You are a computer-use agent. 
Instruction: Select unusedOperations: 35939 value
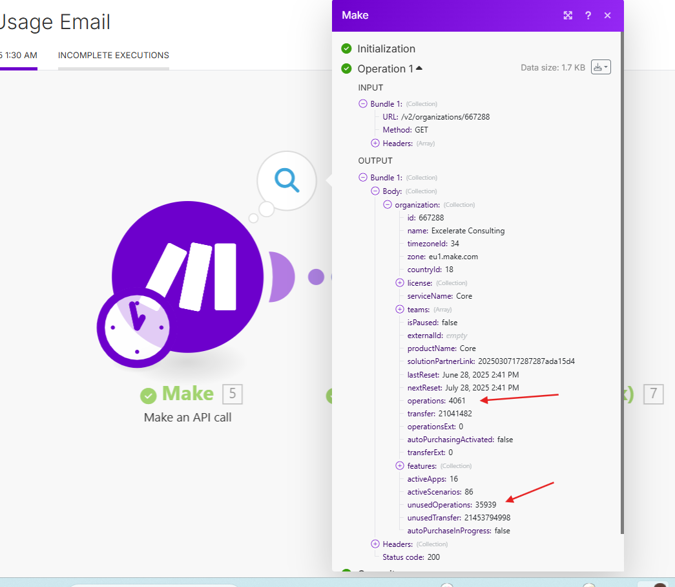486,505
